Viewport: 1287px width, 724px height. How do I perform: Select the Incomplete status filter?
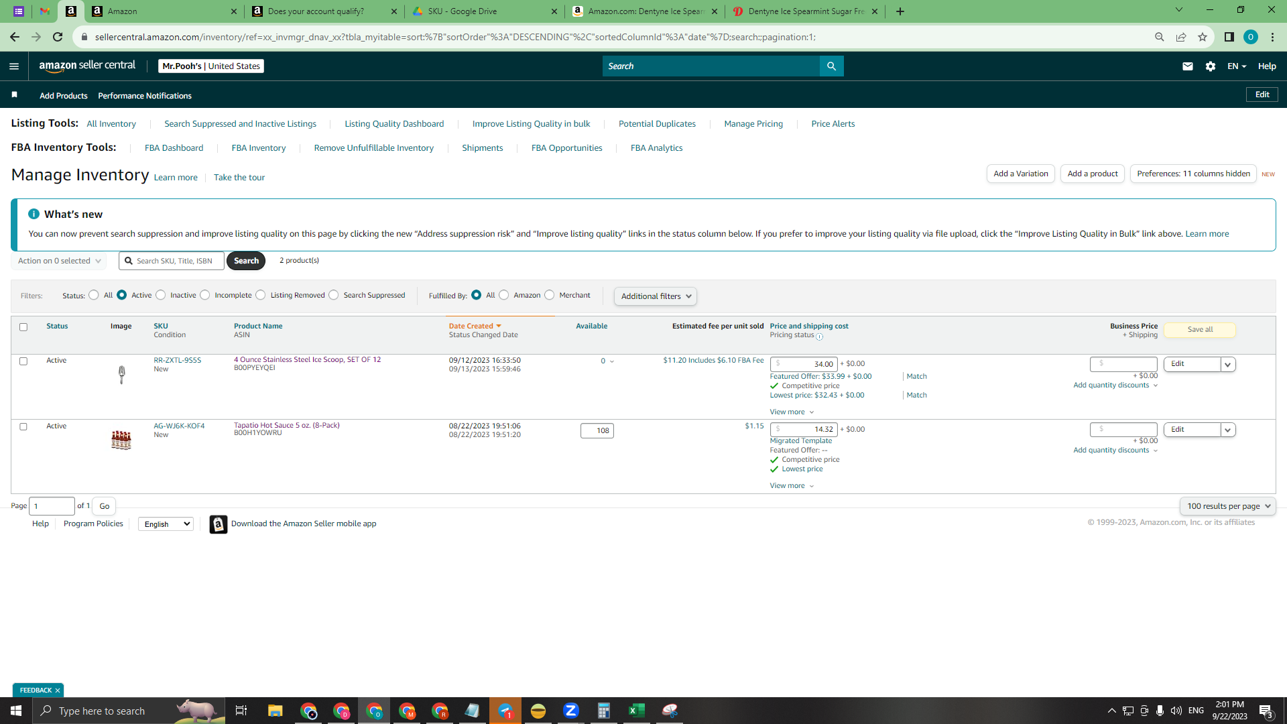205,295
